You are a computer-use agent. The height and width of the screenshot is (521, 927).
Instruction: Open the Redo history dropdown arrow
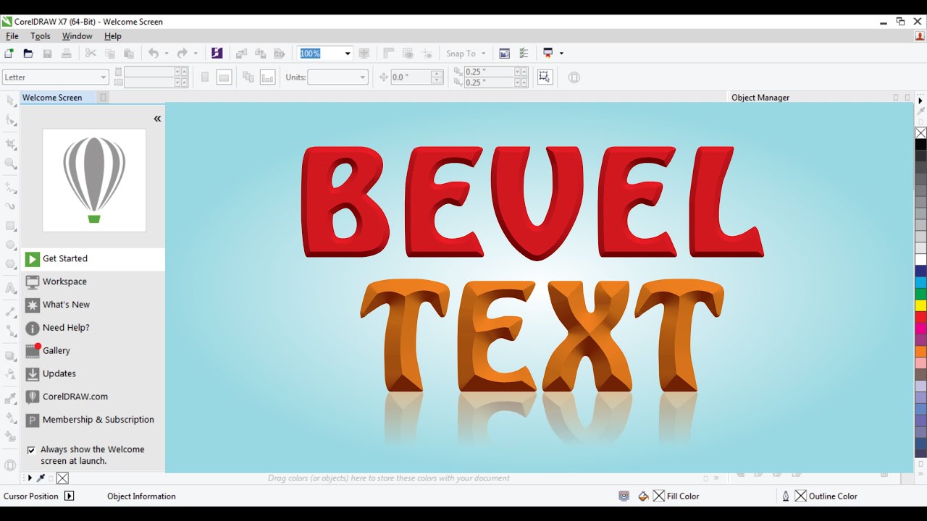pos(196,54)
